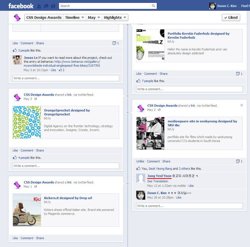
Task: Click thumbs-up icon beside 7 people like this
Action: click(138, 81)
